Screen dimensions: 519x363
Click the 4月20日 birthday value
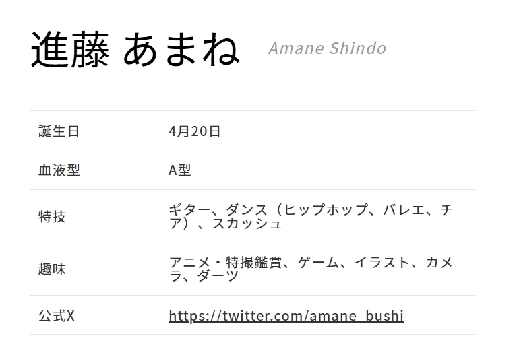(194, 131)
